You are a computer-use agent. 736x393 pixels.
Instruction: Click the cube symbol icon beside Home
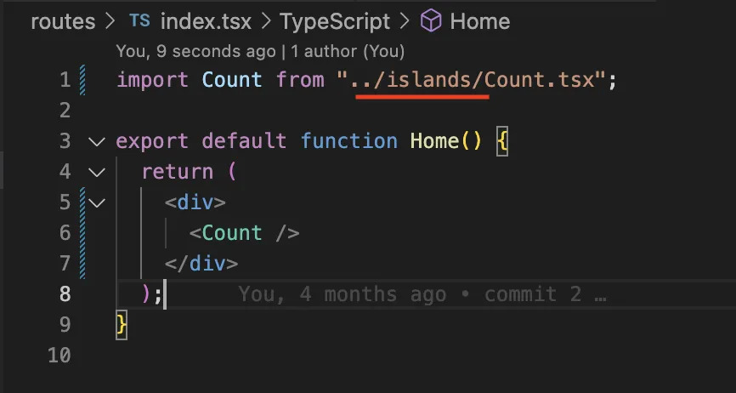(x=430, y=21)
